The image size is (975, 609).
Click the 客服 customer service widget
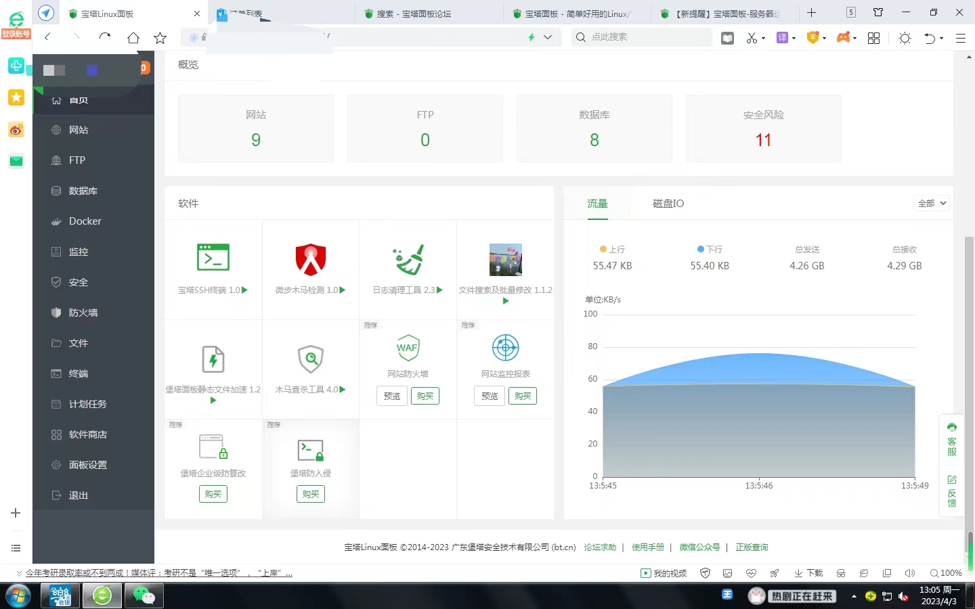click(x=952, y=440)
